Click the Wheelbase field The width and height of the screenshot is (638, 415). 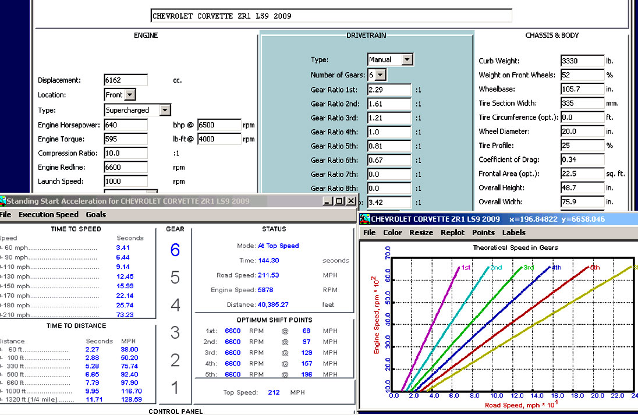click(582, 89)
